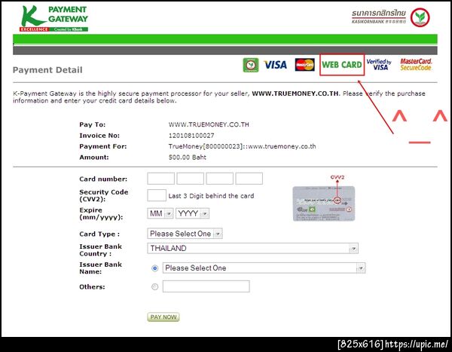
Task: Click the amount 500.00 Baht
Action: coord(188,158)
